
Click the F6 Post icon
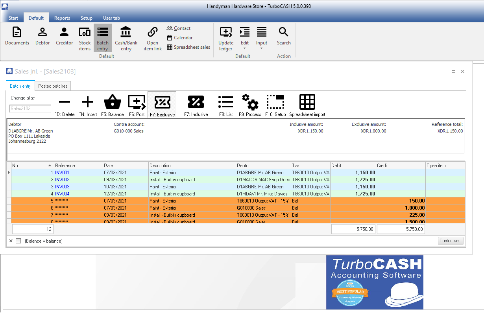click(x=137, y=105)
